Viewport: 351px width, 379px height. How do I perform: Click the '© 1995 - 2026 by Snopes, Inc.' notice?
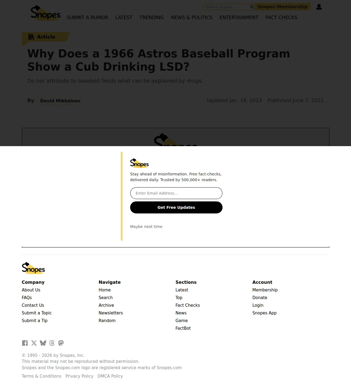click(53, 355)
